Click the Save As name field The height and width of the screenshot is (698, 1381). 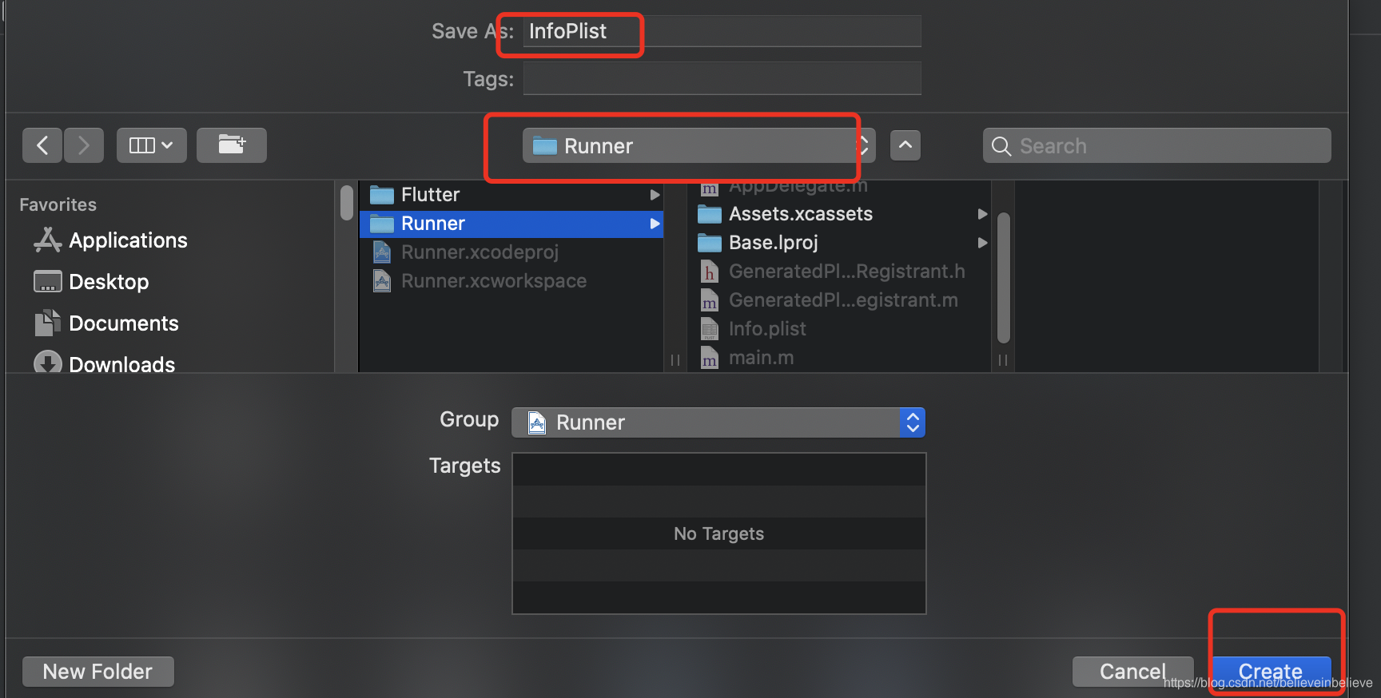pos(722,31)
